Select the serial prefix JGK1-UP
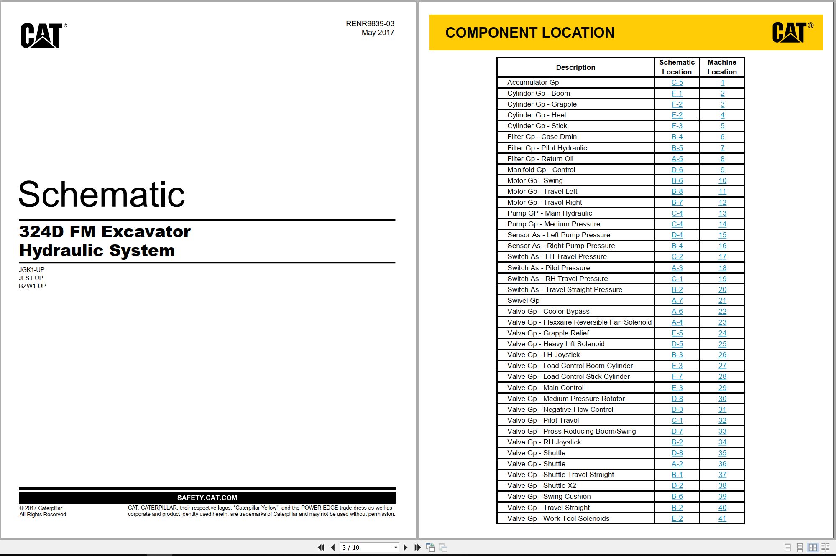836x556 pixels. coord(32,270)
